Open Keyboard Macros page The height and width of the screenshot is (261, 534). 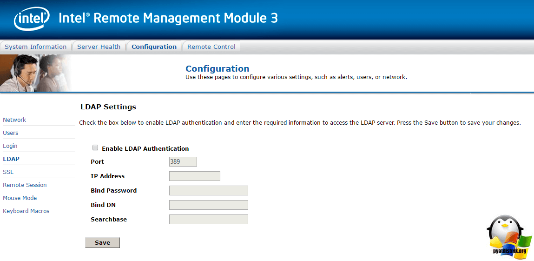pos(26,211)
